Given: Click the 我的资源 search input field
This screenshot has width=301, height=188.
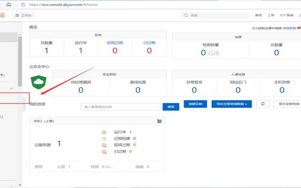Looking at the screenshot, I should pyautogui.click(x=120, y=107).
